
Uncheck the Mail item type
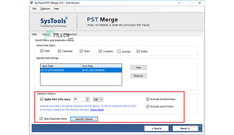[x=42, y=51]
